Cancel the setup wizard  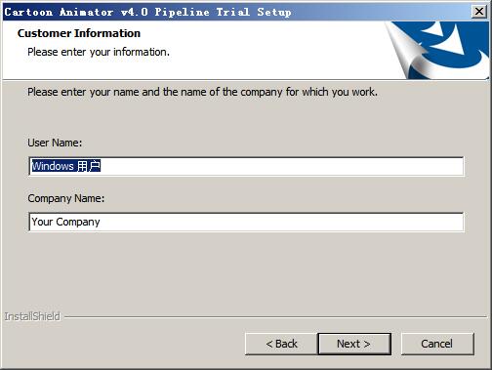pos(437,344)
